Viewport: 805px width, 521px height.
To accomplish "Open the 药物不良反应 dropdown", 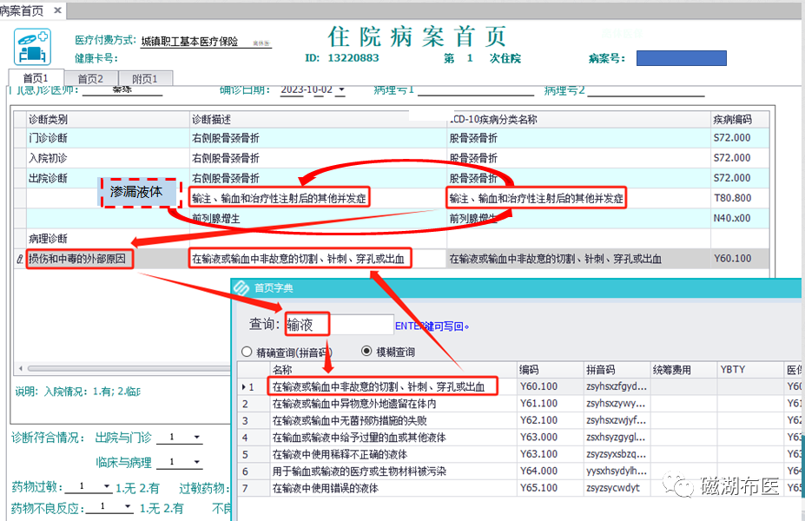I will (x=128, y=507).
